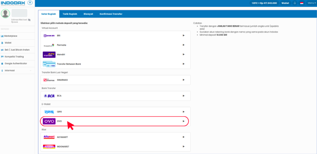Viewport: 317px width, 154px height.
Task: Select the QRIS label
Action: click(x=59, y=112)
